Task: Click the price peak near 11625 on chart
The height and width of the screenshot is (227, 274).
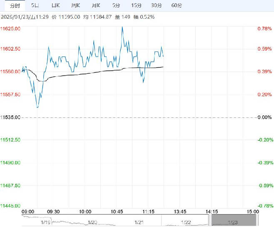Action: pos(122,27)
